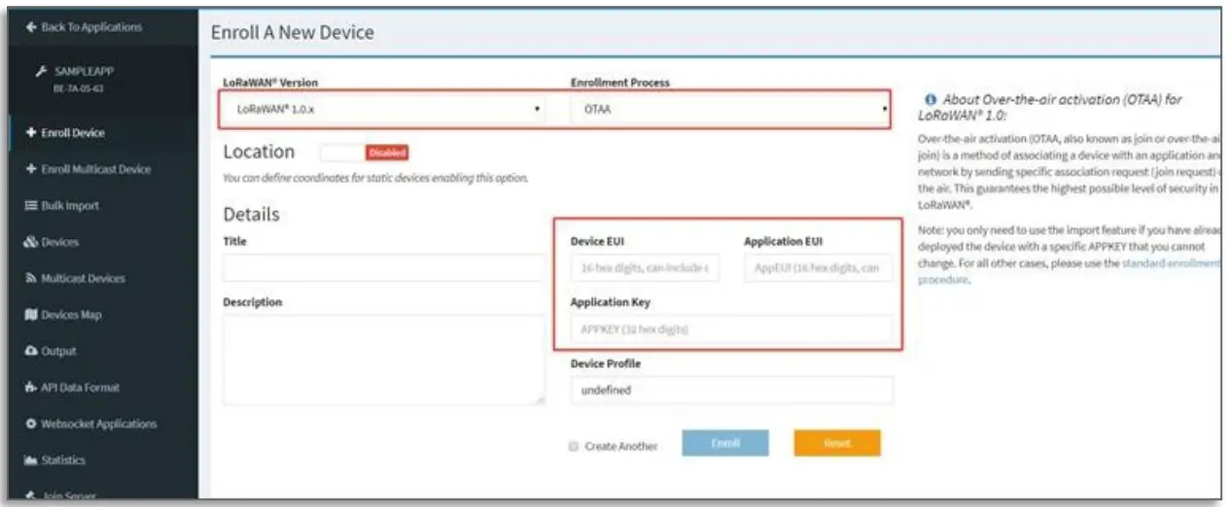Click the Device Profile field

point(731,389)
